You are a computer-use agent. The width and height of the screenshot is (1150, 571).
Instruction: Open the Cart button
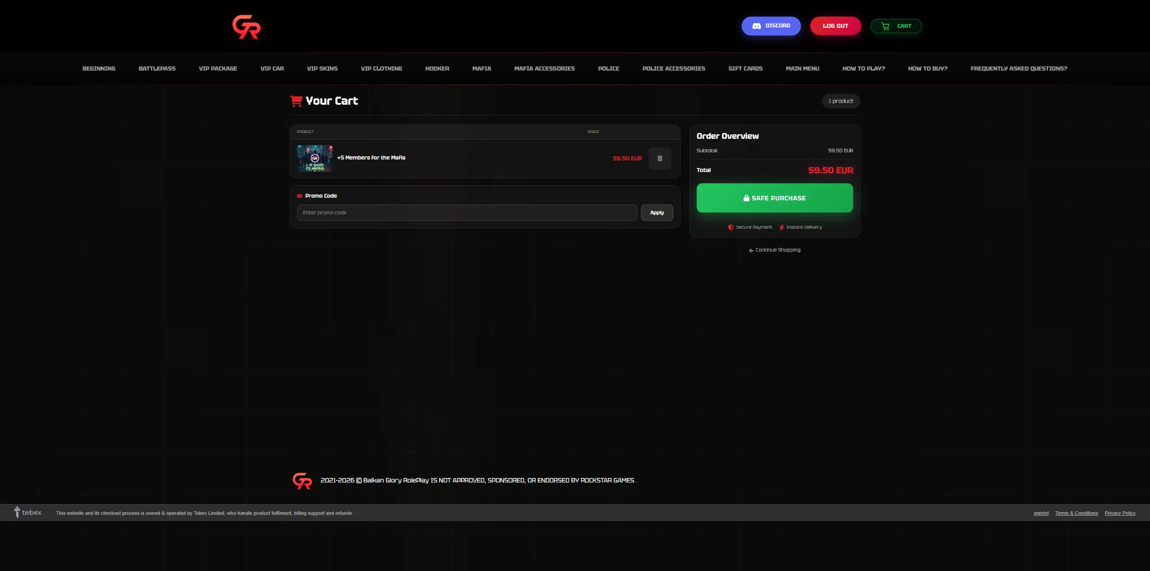pyautogui.click(x=896, y=26)
